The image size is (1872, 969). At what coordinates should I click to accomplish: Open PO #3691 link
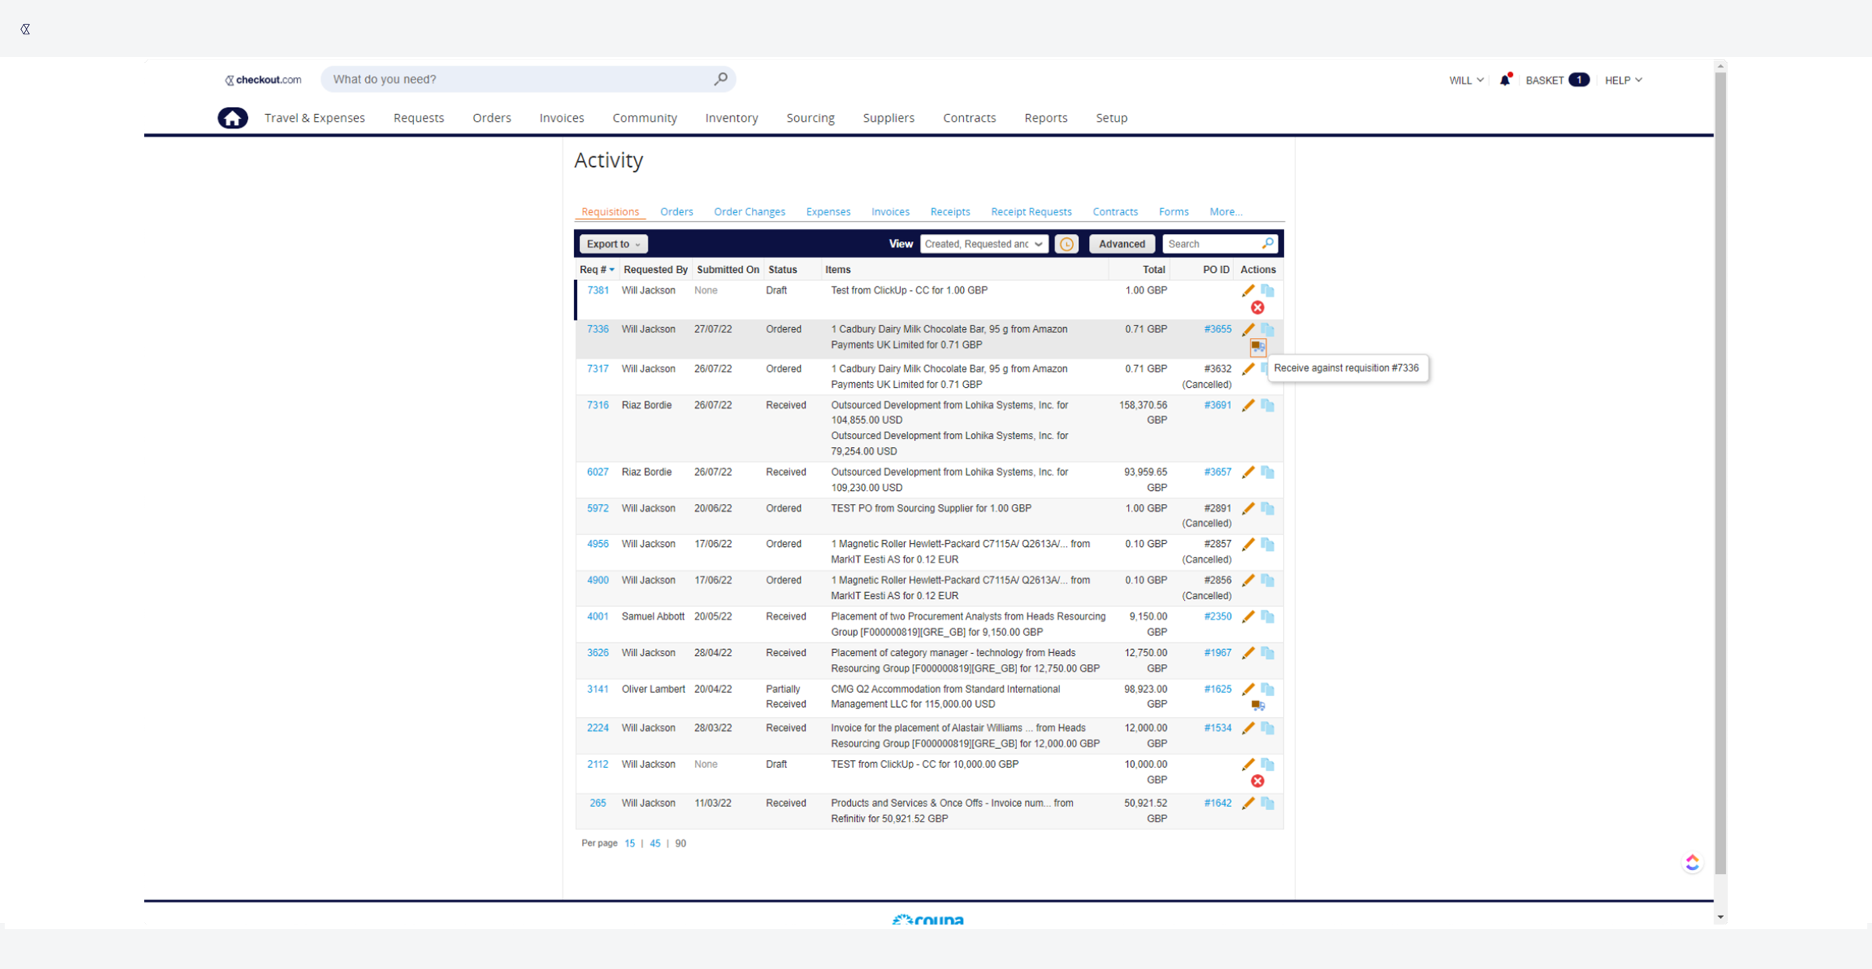1217,405
